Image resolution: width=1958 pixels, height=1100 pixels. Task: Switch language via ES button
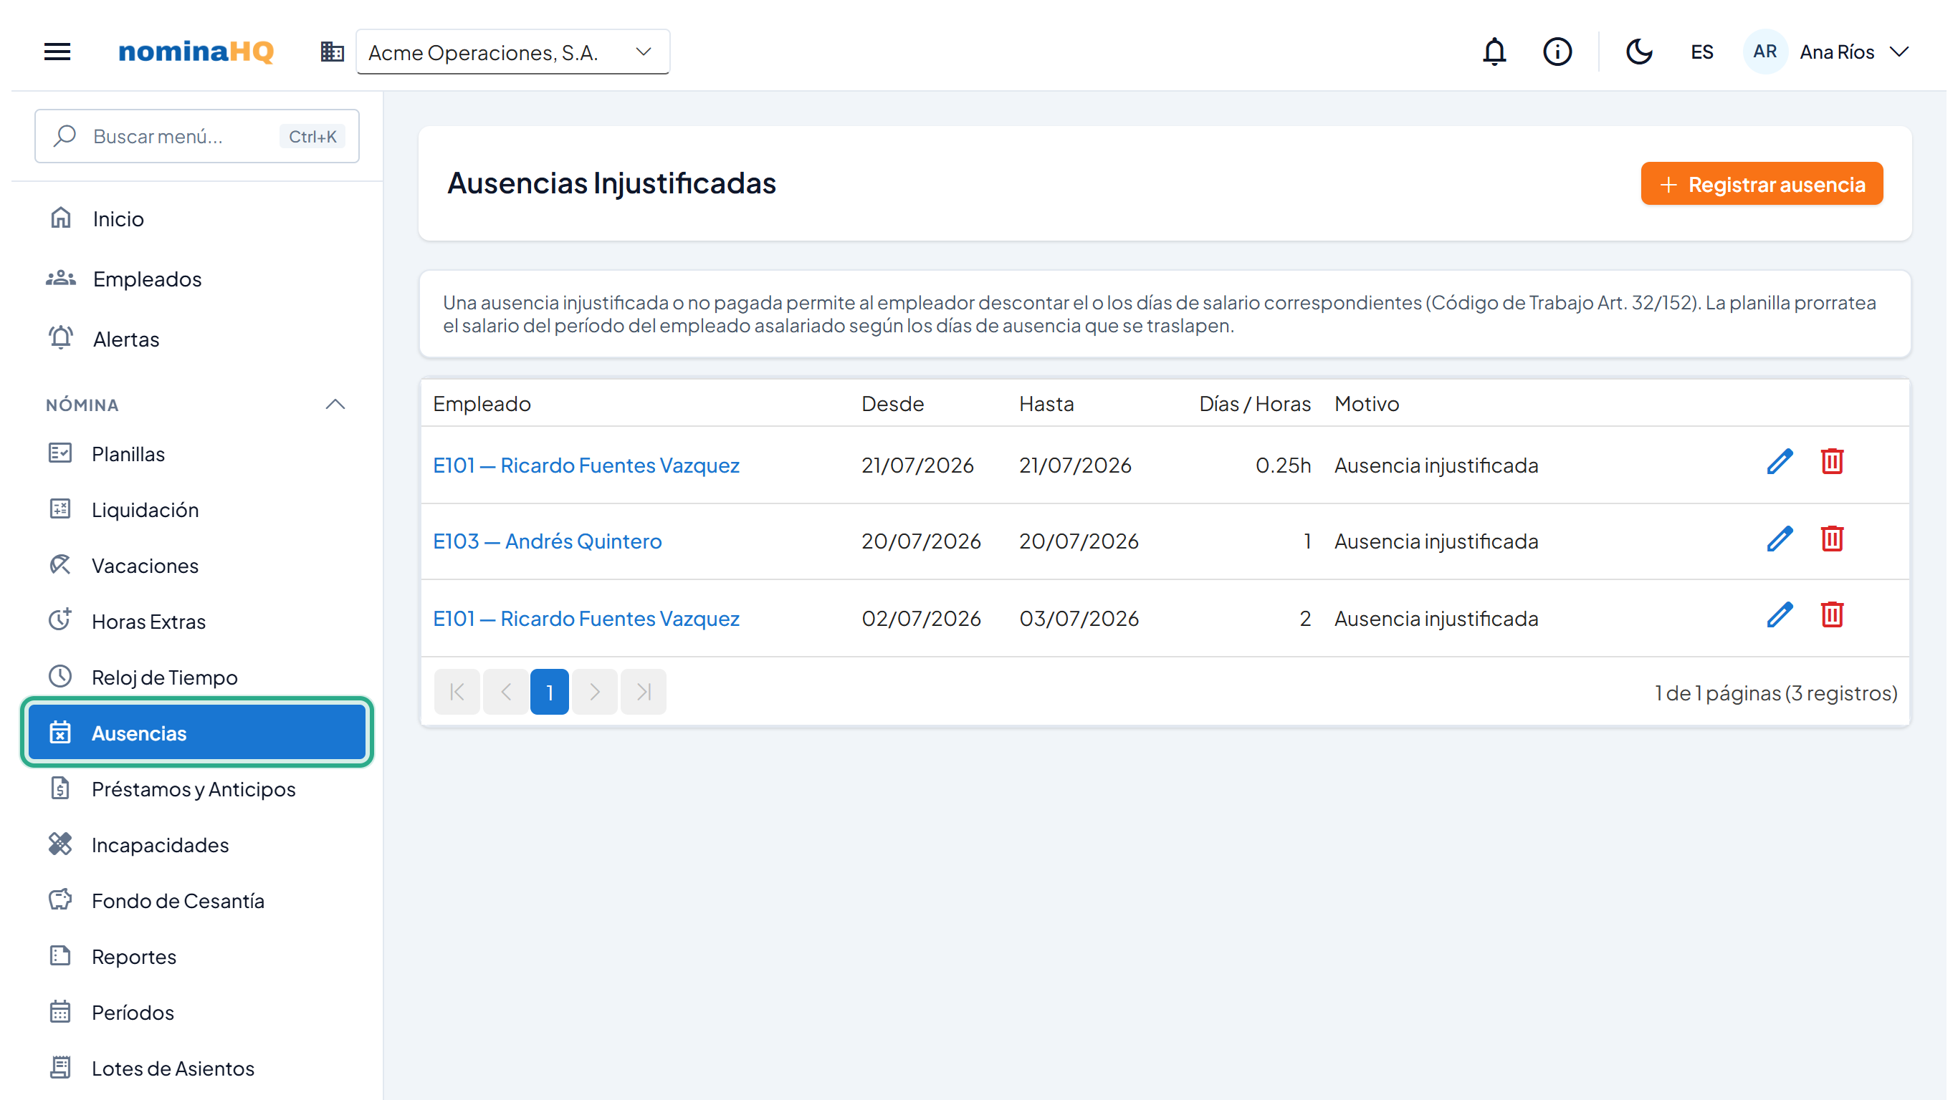1702,52
